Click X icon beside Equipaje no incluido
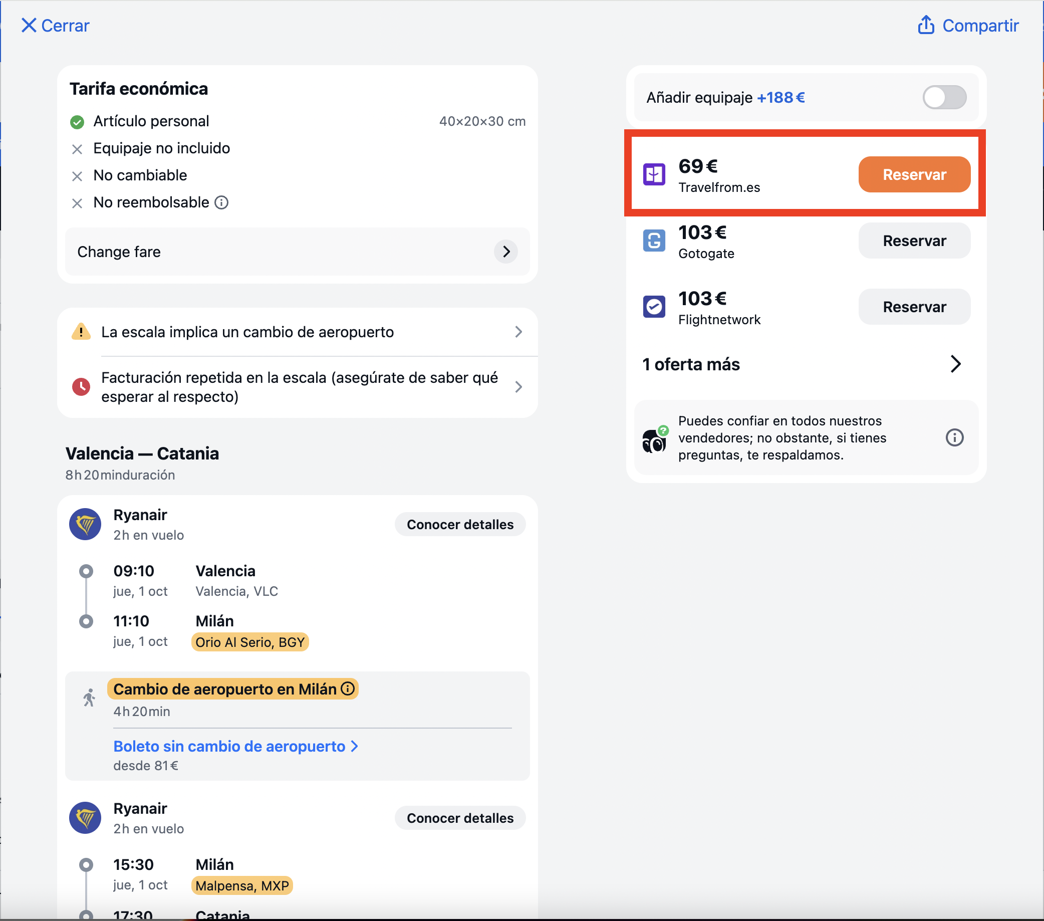1044x921 pixels. 77,149
